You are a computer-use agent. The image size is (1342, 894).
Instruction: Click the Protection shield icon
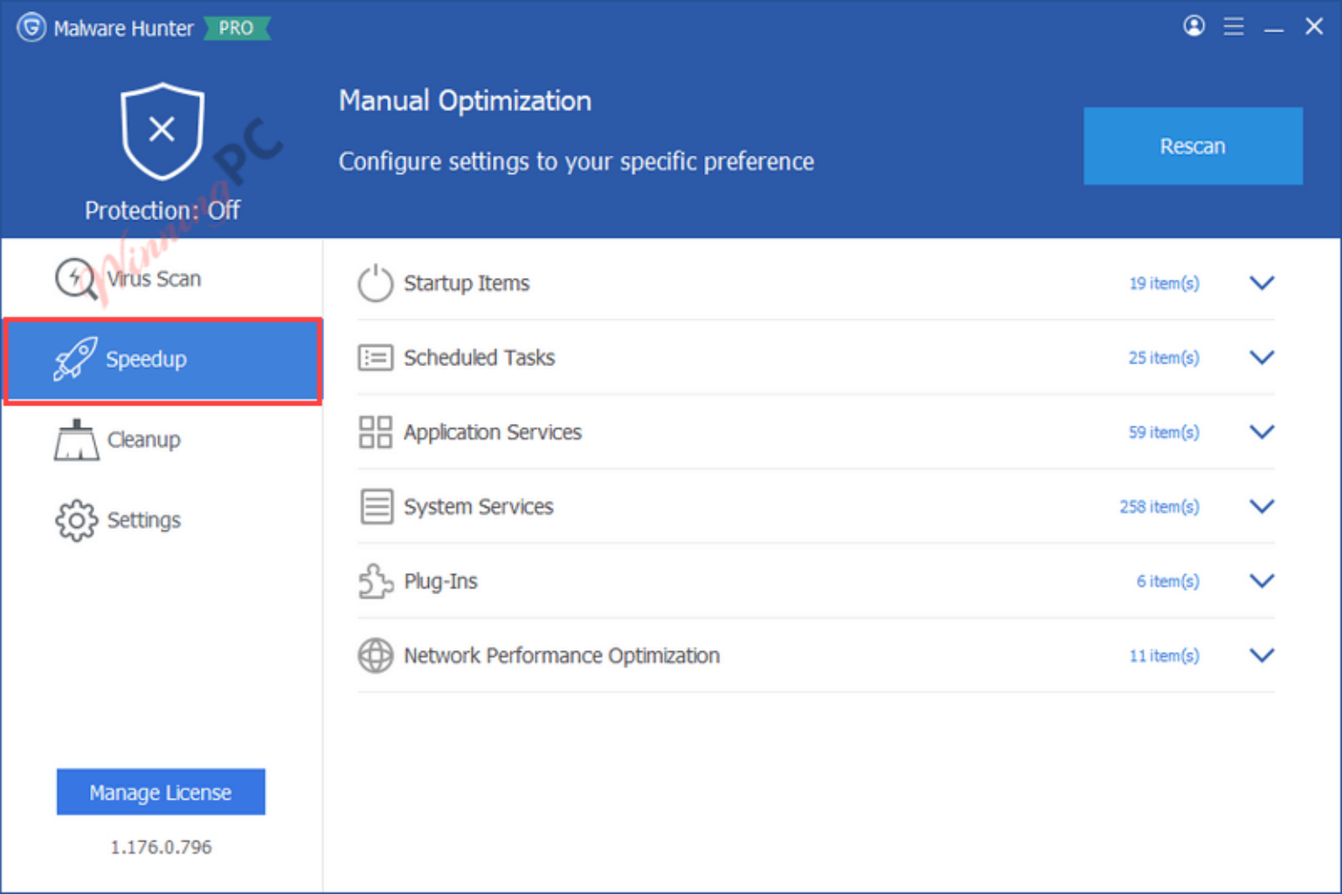click(x=162, y=131)
